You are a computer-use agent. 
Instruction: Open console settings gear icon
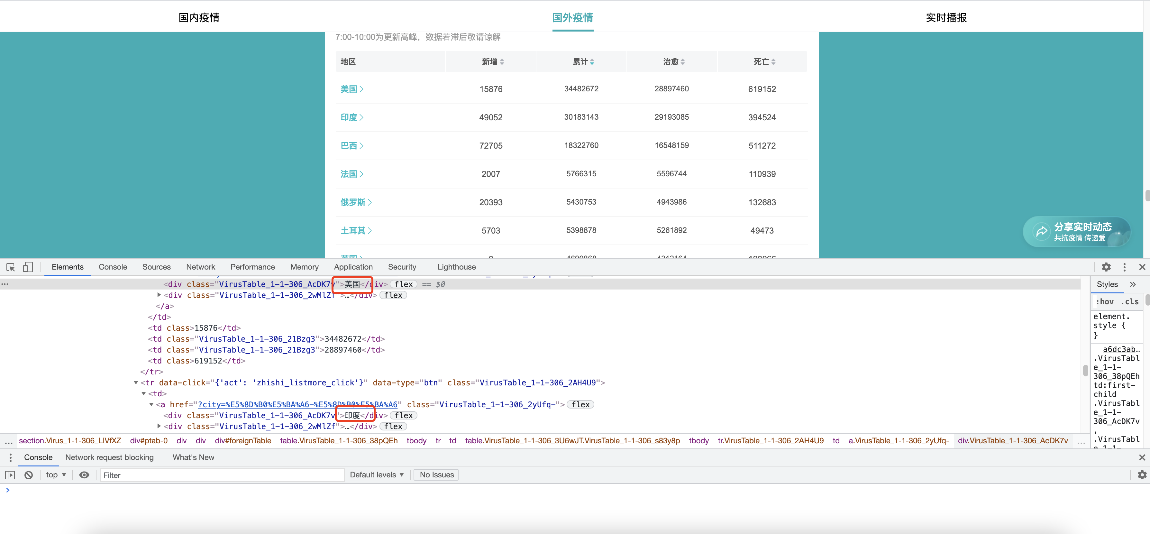(x=1142, y=475)
